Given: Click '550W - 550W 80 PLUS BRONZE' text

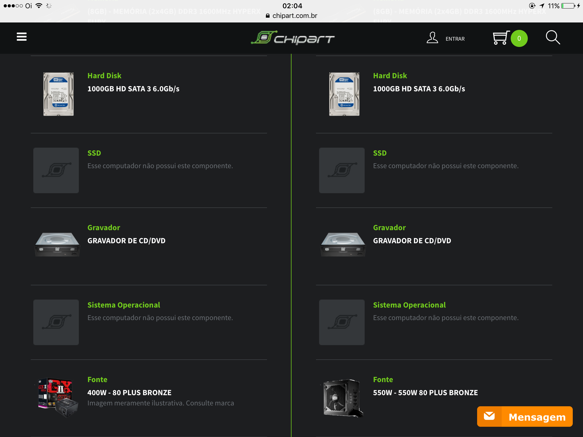Looking at the screenshot, I should pos(426,393).
